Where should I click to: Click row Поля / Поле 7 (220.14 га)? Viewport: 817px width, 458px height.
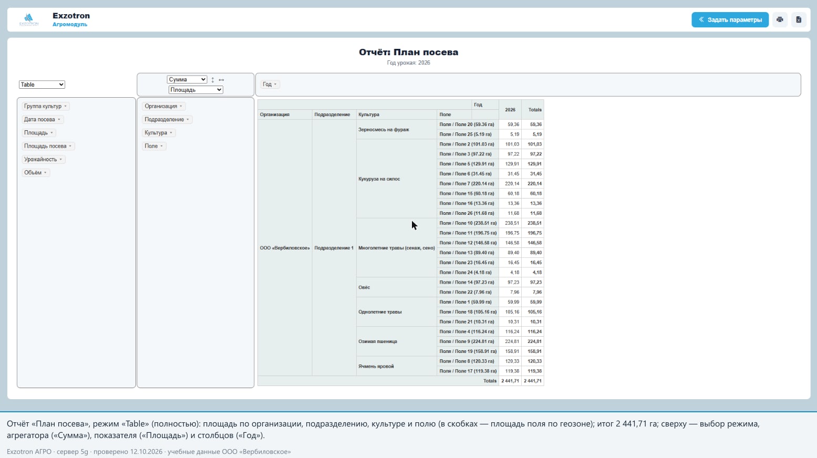point(468,184)
